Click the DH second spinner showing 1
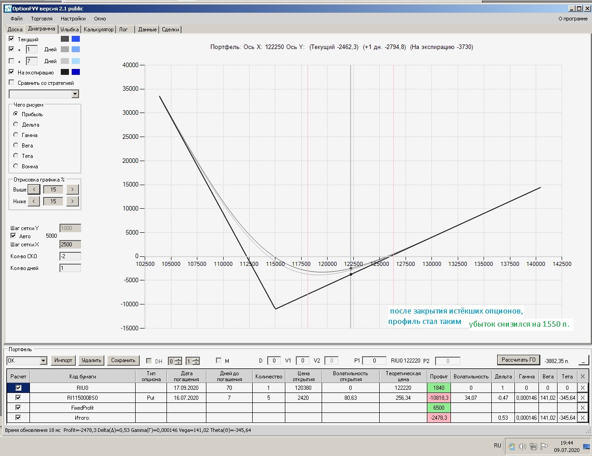Screen dimensions: 592x456 tap(192, 361)
